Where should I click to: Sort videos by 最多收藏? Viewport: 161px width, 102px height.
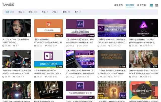tap(141, 5)
